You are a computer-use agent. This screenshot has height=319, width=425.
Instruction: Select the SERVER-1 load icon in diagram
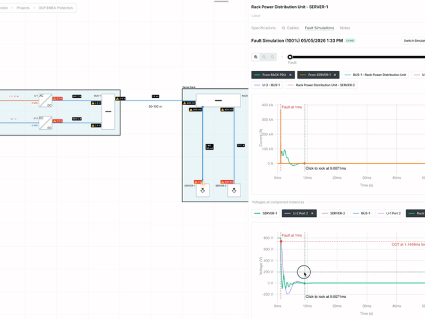coord(202,190)
